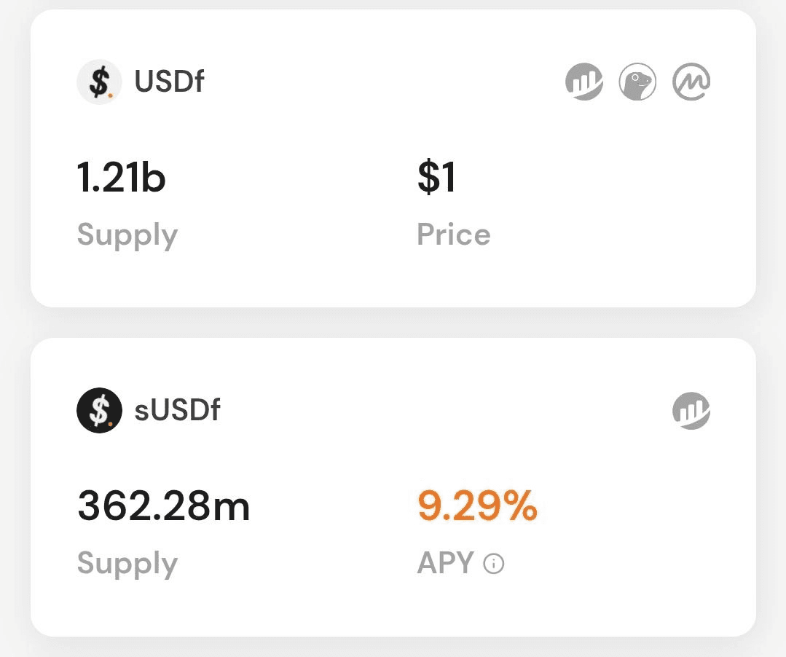Click the 362.28m supply figure
The image size is (786, 657).
[x=163, y=506]
